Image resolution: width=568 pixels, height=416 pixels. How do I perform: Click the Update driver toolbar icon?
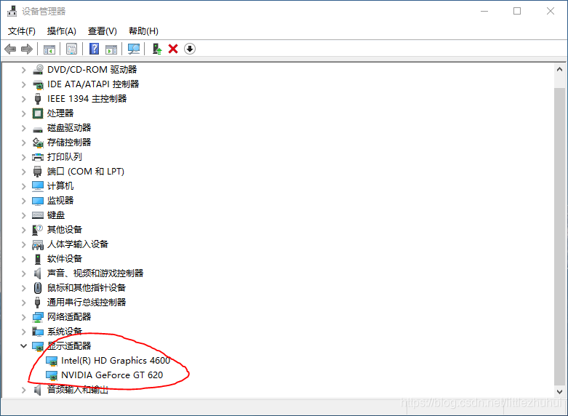(156, 49)
